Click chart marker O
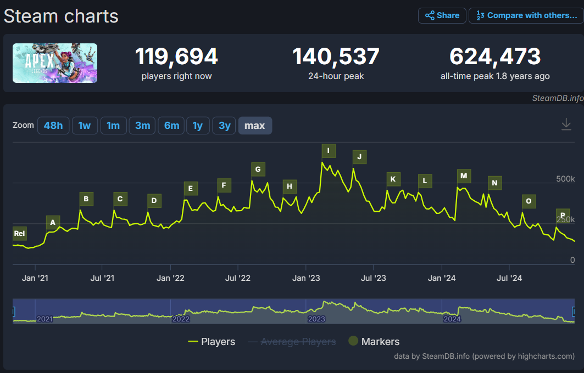Image resolution: width=584 pixels, height=373 pixels. [529, 201]
